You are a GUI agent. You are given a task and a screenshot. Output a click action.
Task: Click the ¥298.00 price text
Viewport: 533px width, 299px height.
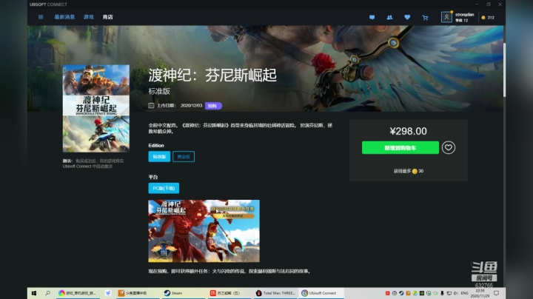408,131
